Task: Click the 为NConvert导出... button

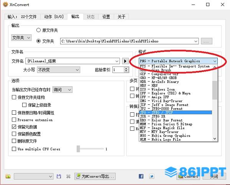Action: point(95,176)
